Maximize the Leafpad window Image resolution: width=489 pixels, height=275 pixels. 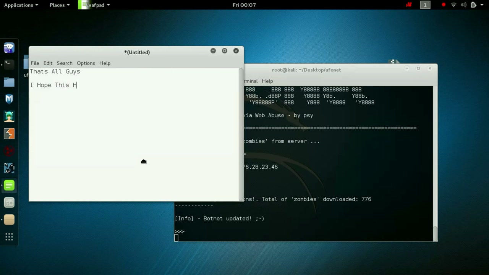click(x=225, y=51)
